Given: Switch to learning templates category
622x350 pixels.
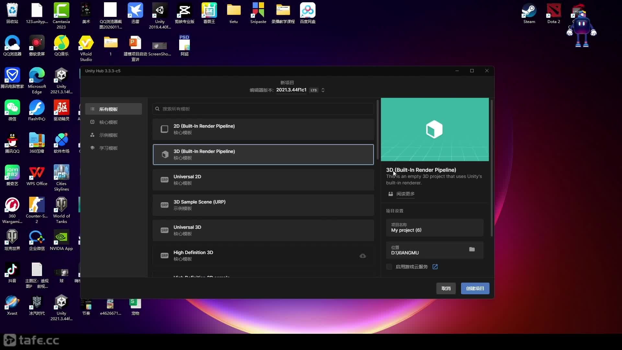Looking at the screenshot, I should click(113, 148).
